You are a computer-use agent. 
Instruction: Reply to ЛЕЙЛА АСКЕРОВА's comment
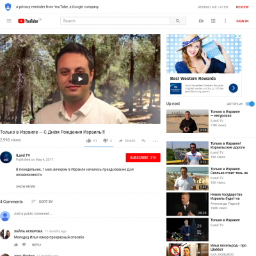tap(36, 244)
